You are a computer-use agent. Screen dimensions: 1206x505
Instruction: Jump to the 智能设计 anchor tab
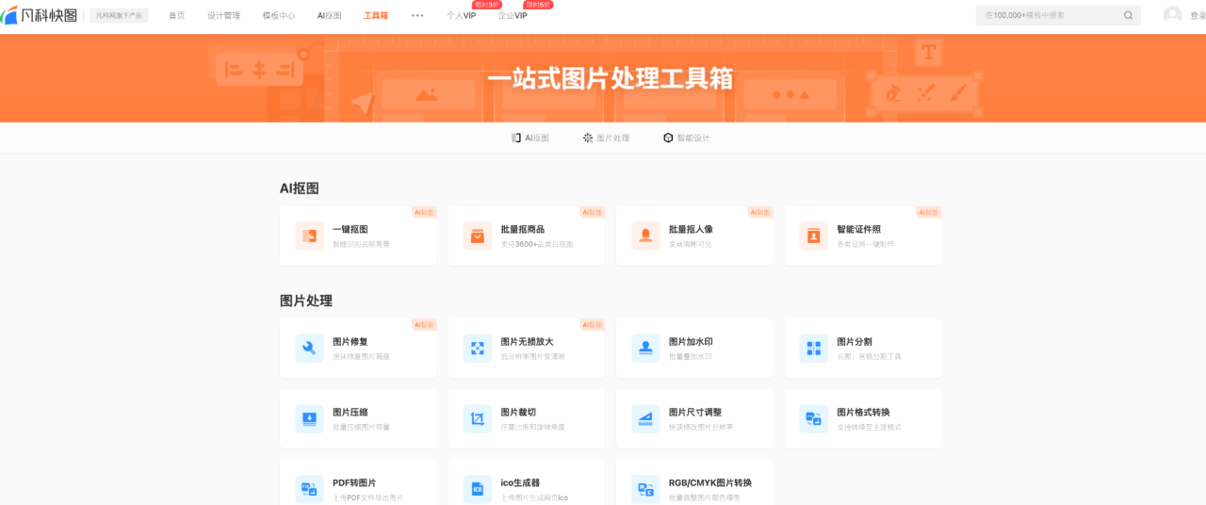tap(686, 138)
